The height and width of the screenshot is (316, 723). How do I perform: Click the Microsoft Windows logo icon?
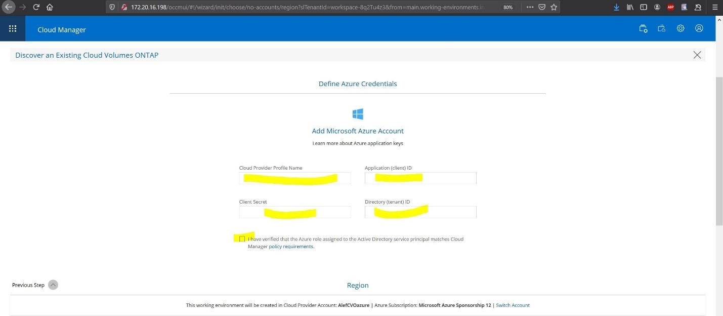tap(358, 114)
